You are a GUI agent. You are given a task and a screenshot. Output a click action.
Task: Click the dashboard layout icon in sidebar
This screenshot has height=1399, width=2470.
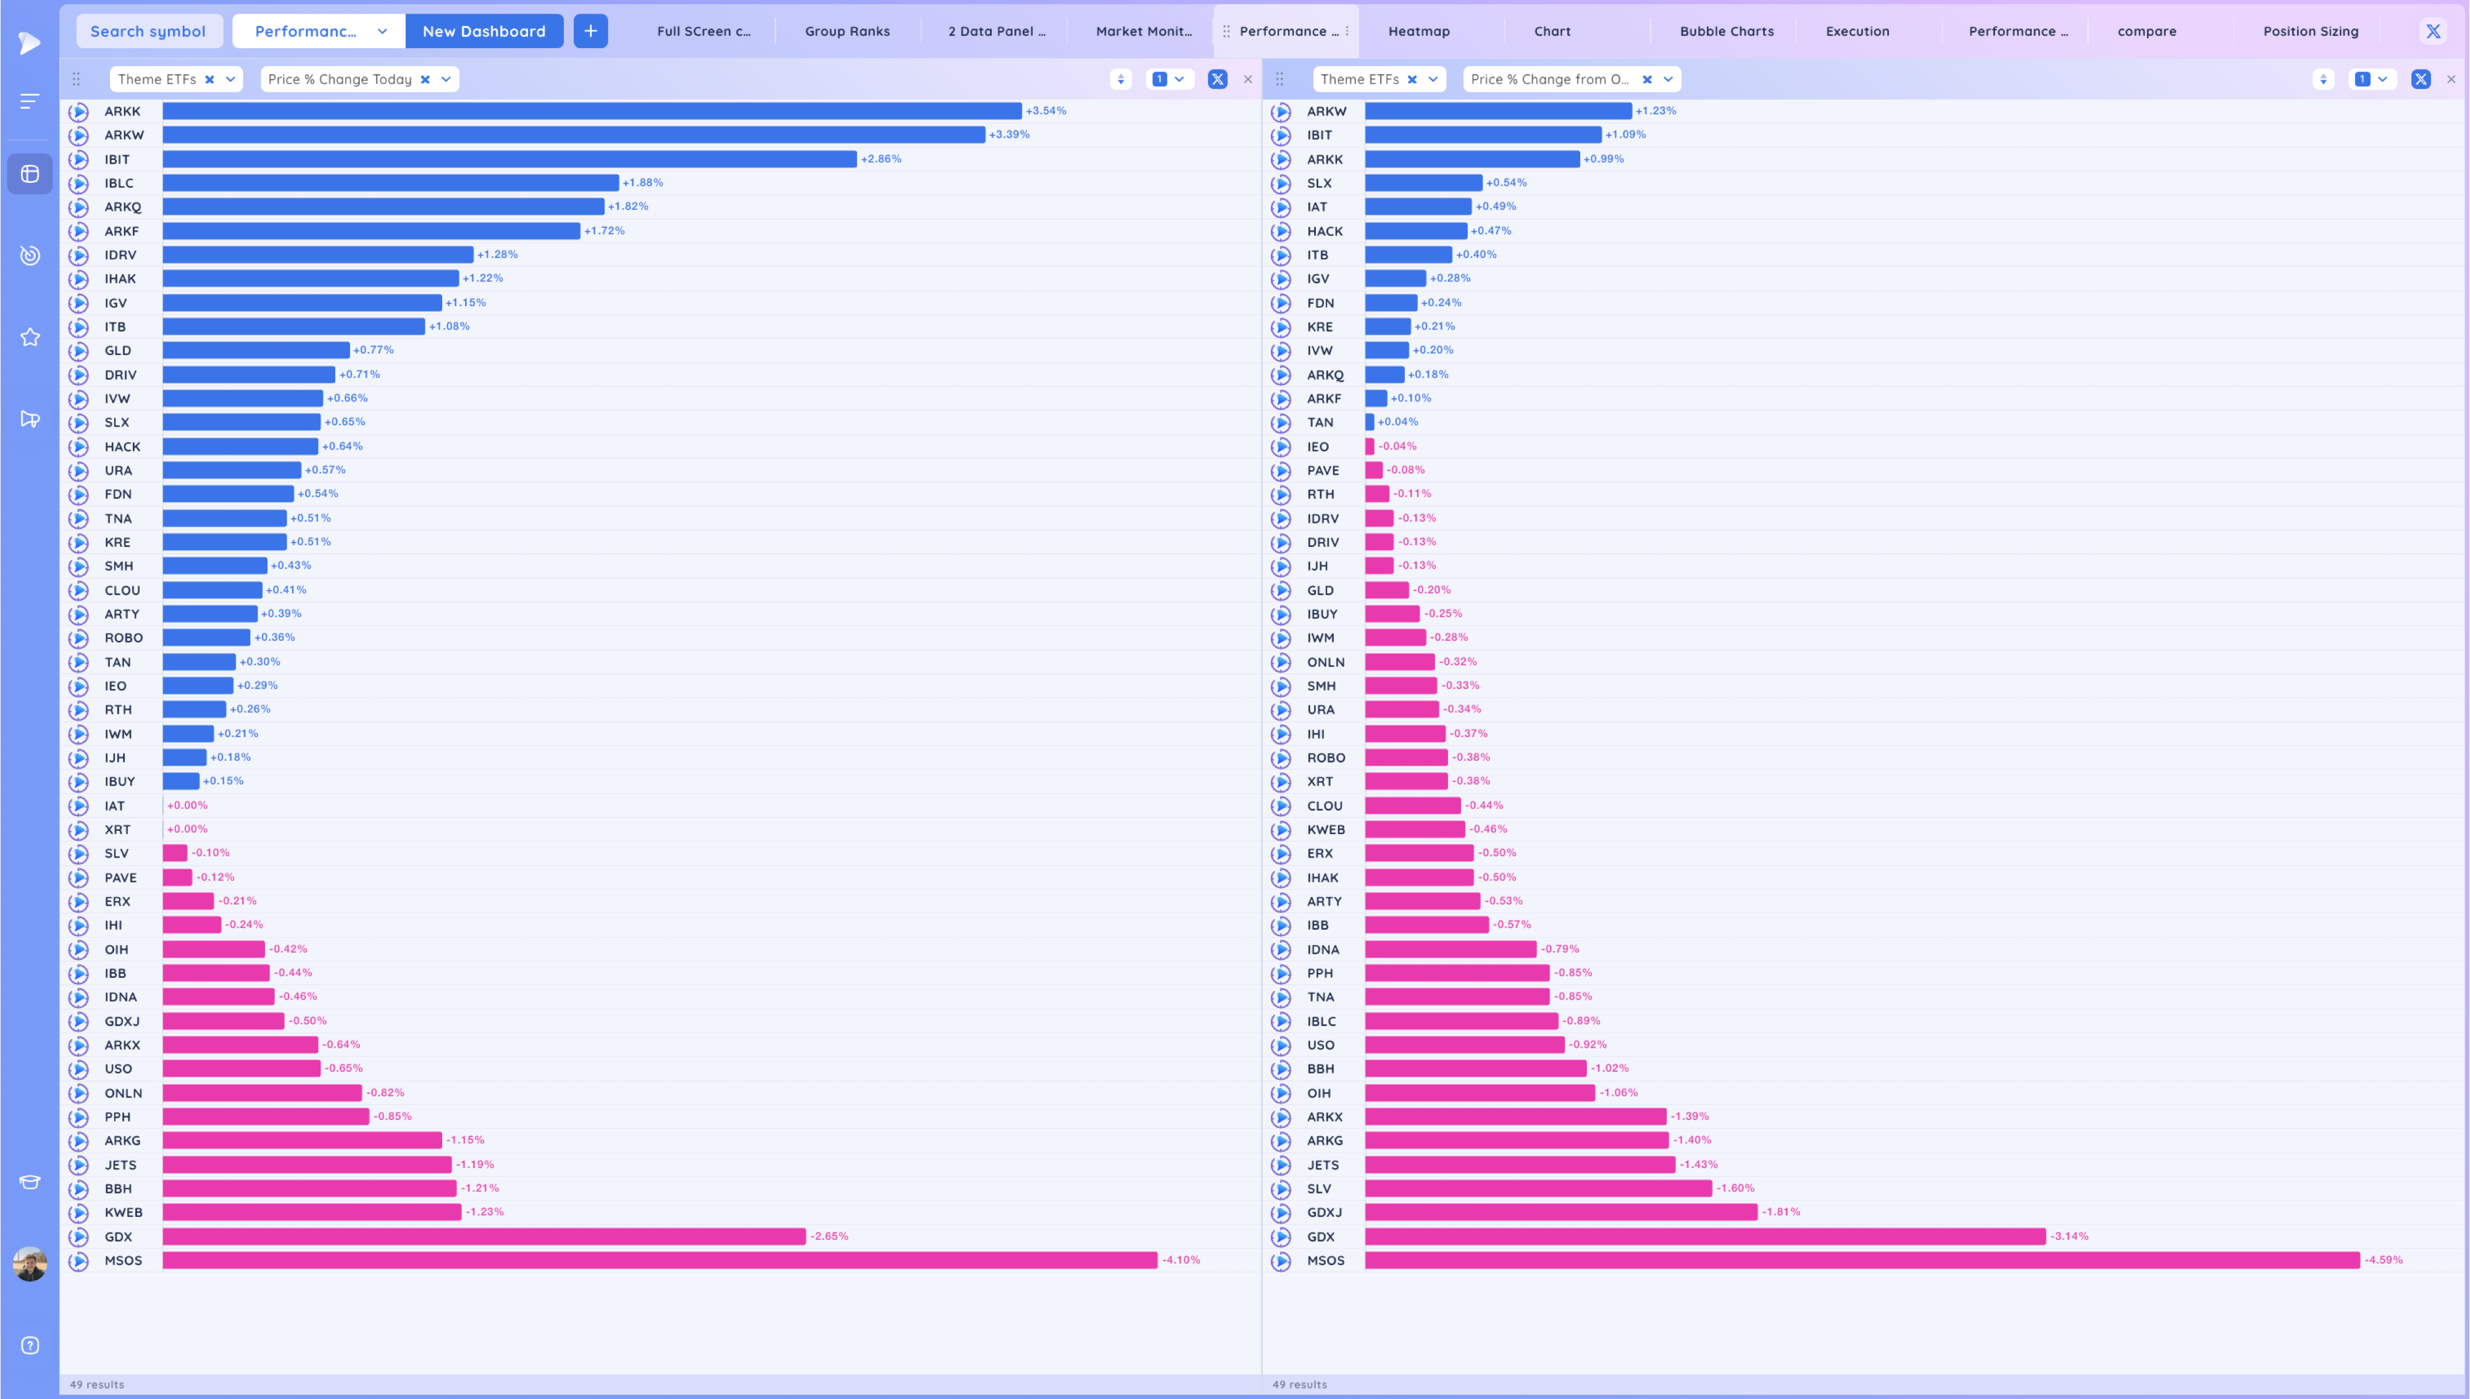coord(30,174)
